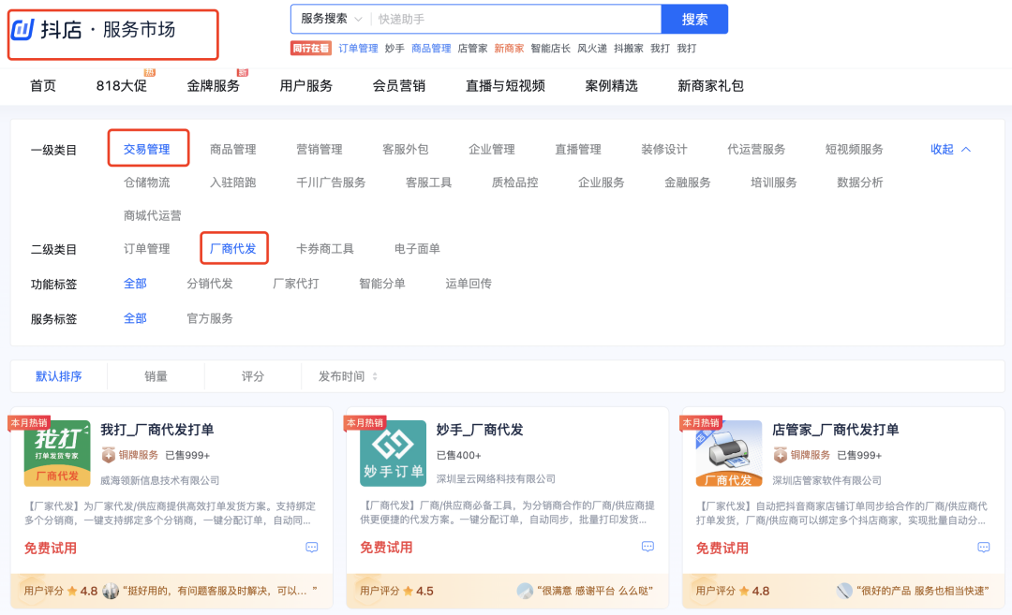The image size is (1012, 615).
Task: Click the blue 搜索 button
Action: [694, 19]
